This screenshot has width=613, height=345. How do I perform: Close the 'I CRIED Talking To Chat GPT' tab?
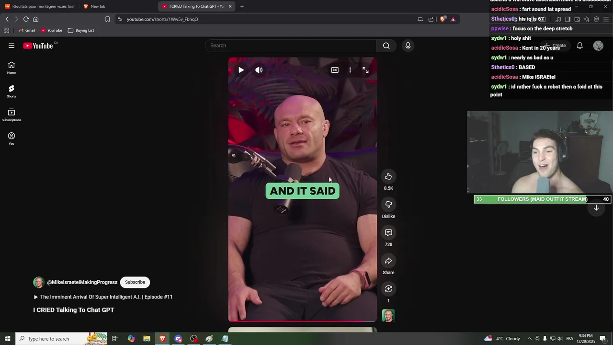(230, 6)
